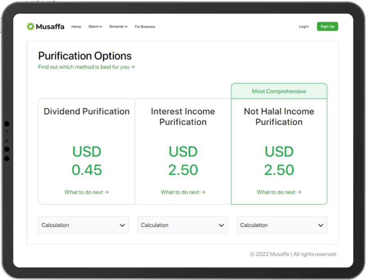Screen dimensions: 366x280
Task: Go to the Home page
Action: (x=76, y=26)
